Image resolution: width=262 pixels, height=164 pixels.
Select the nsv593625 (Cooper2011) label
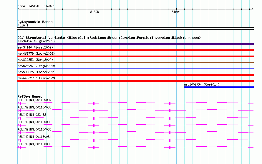pos(37,72)
